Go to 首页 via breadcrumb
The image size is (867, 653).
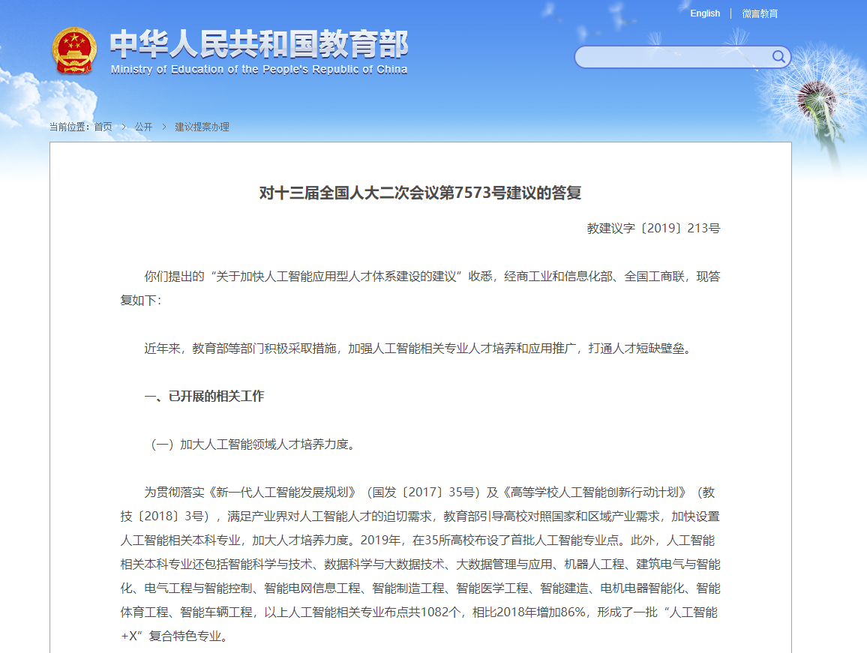click(103, 127)
